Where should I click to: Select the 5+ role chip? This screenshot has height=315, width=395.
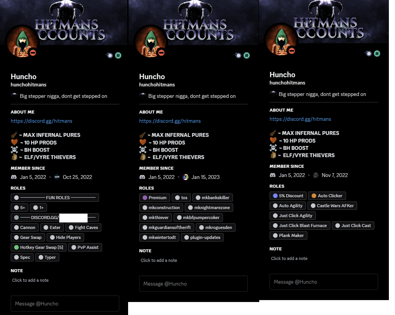20,208
